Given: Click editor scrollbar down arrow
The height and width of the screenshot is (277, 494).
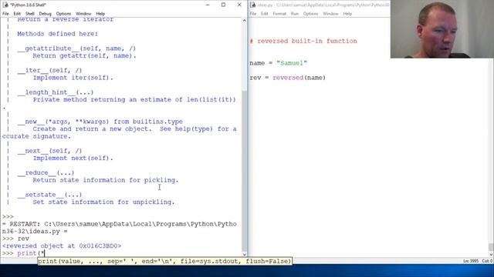Looking at the screenshot, I should (x=491, y=254).
